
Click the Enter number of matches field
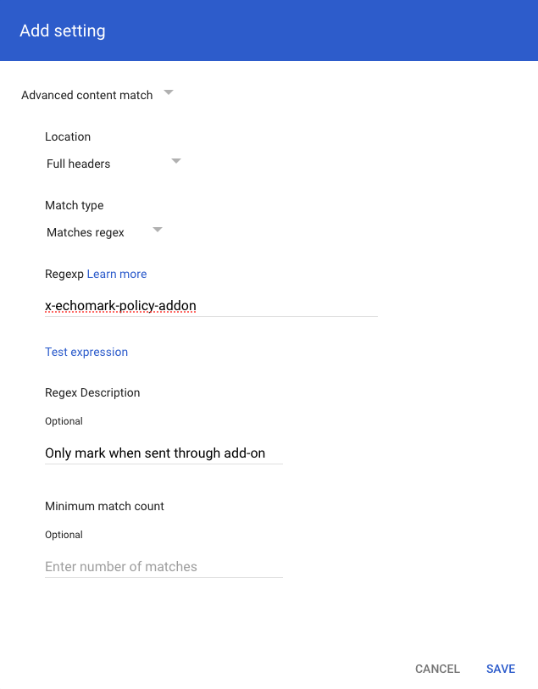(x=164, y=566)
